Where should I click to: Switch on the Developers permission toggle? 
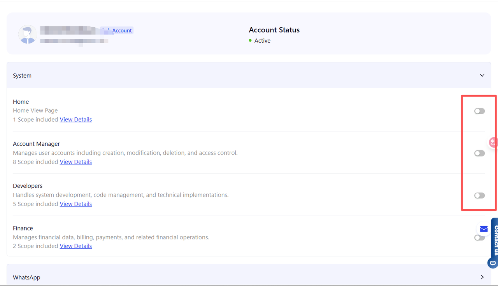click(479, 195)
